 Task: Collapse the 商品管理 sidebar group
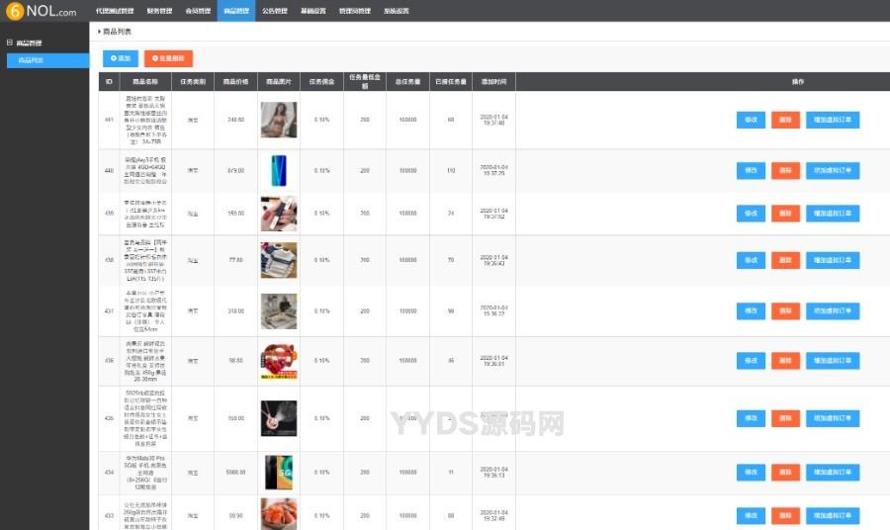[x=10, y=44]
